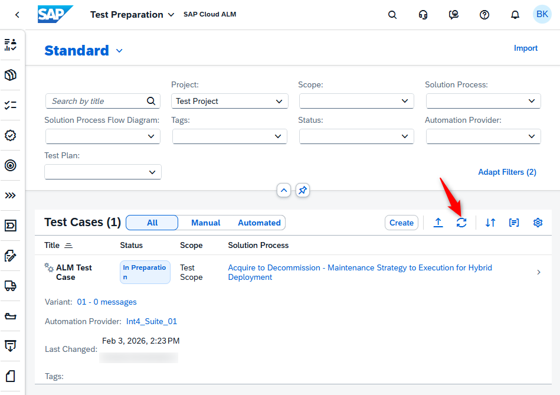Collapse the filter header with up chevron
The width and height of the screenshot is (560, 395).
click(284, 190)
